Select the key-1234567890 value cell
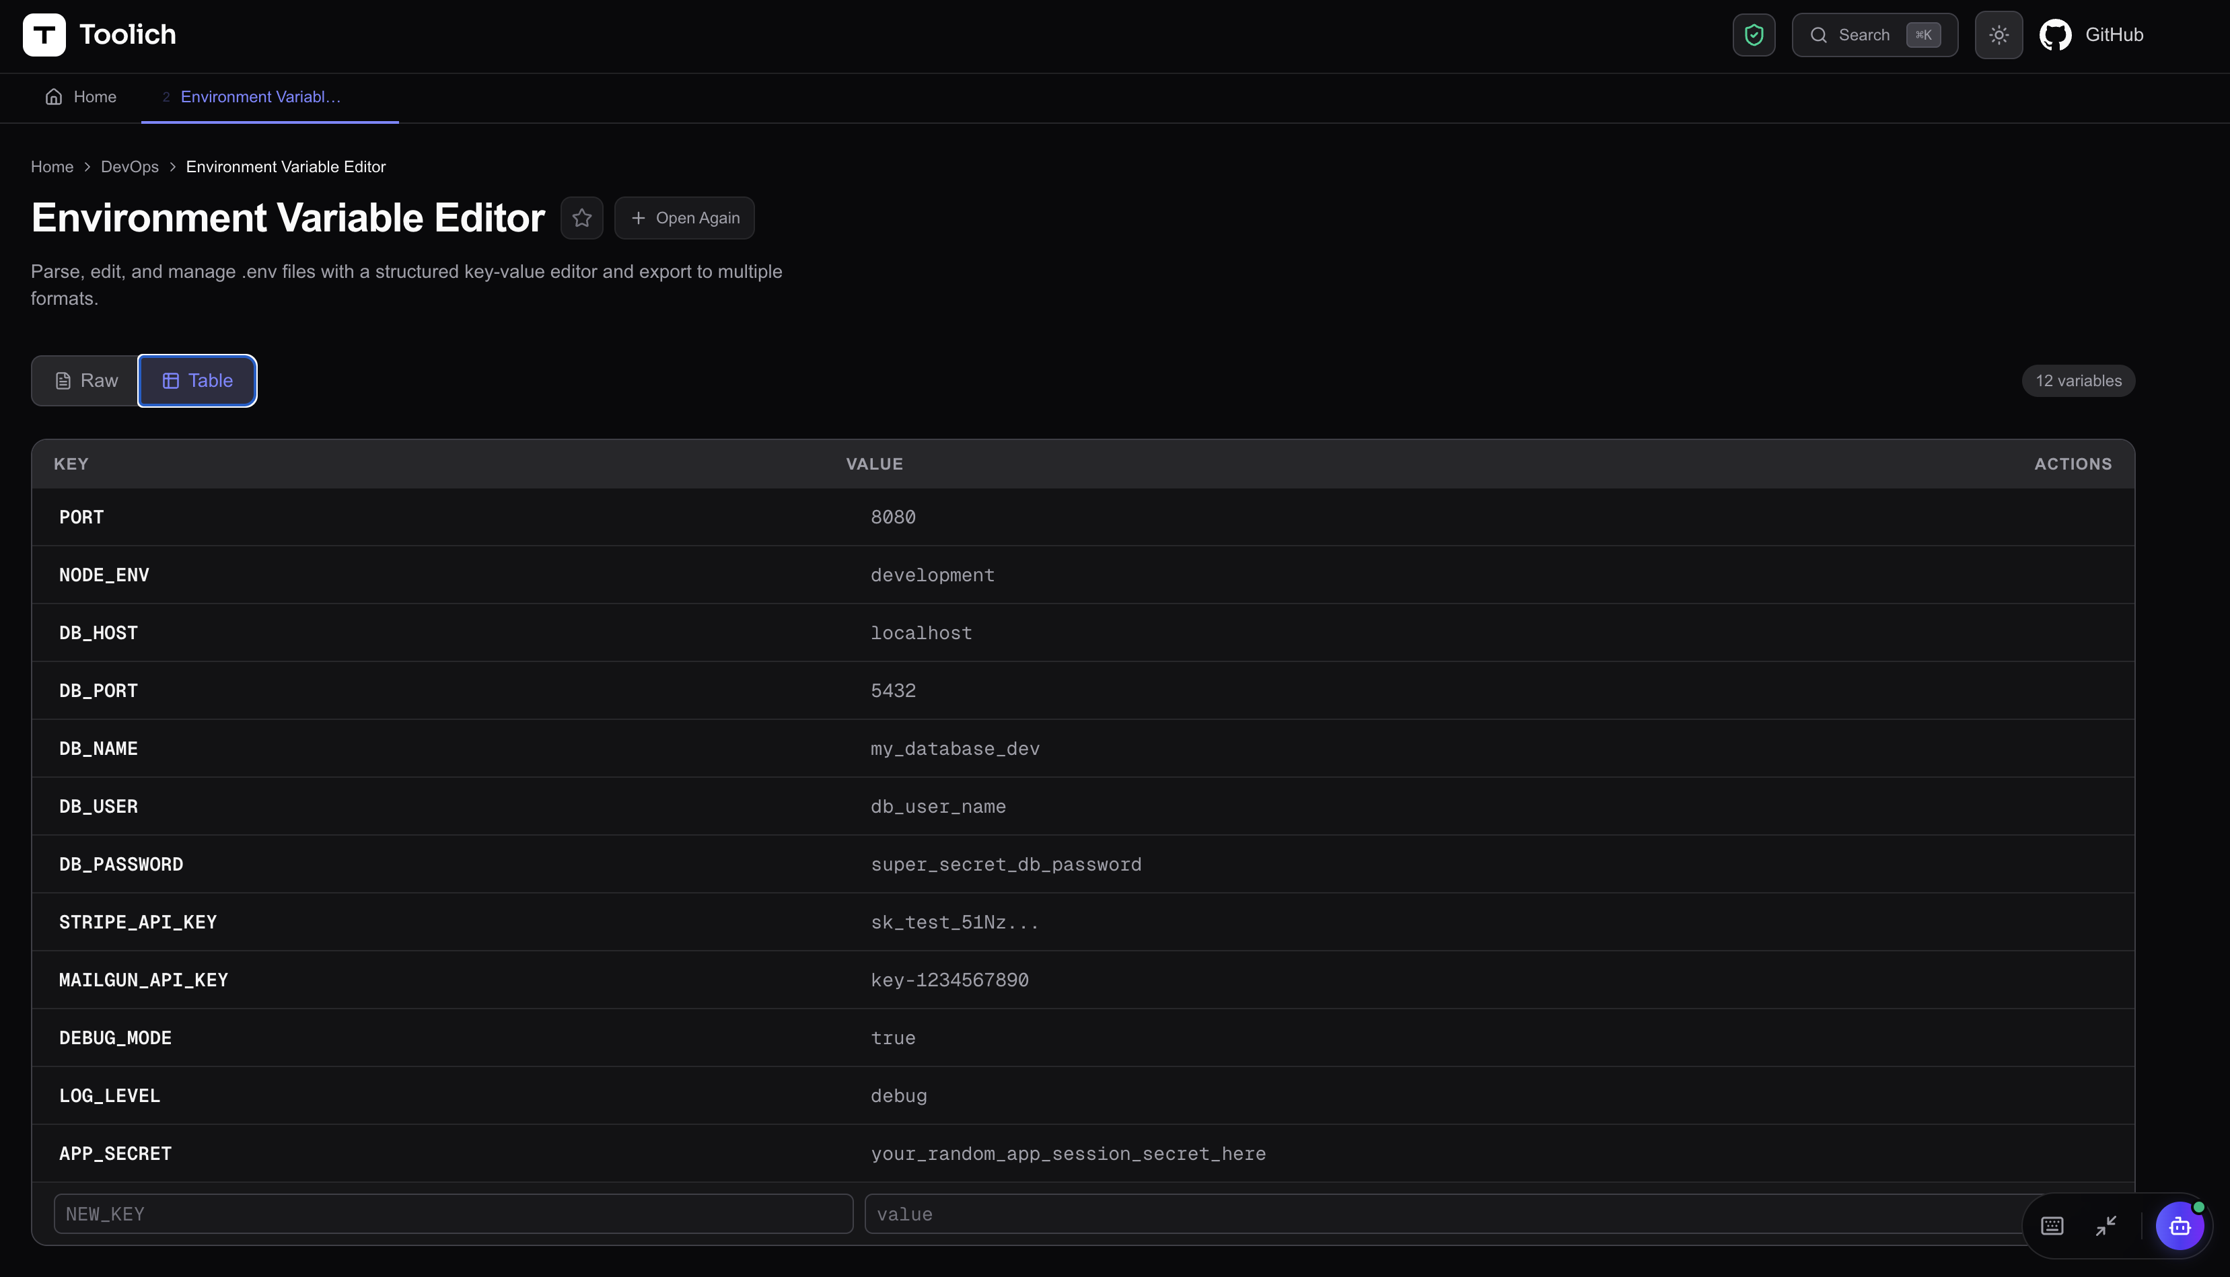This screenshot has width=2230, height=1277. pyautogui.click(x=949, y=980)
